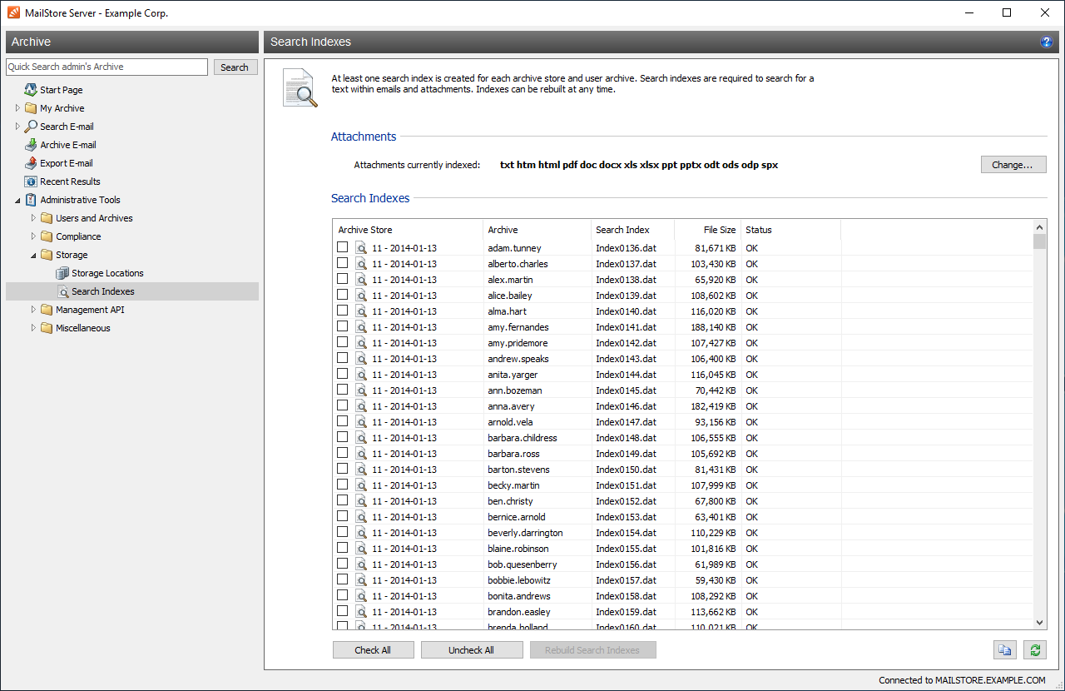Click the index icon in the barbara.ross row
This screenshot has width=1065, height=691.
(x=361, y=454)
